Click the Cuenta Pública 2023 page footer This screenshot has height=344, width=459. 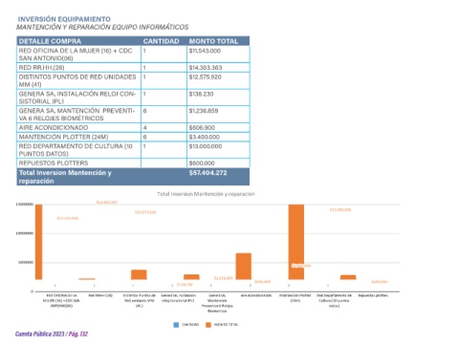pos(52,333)
